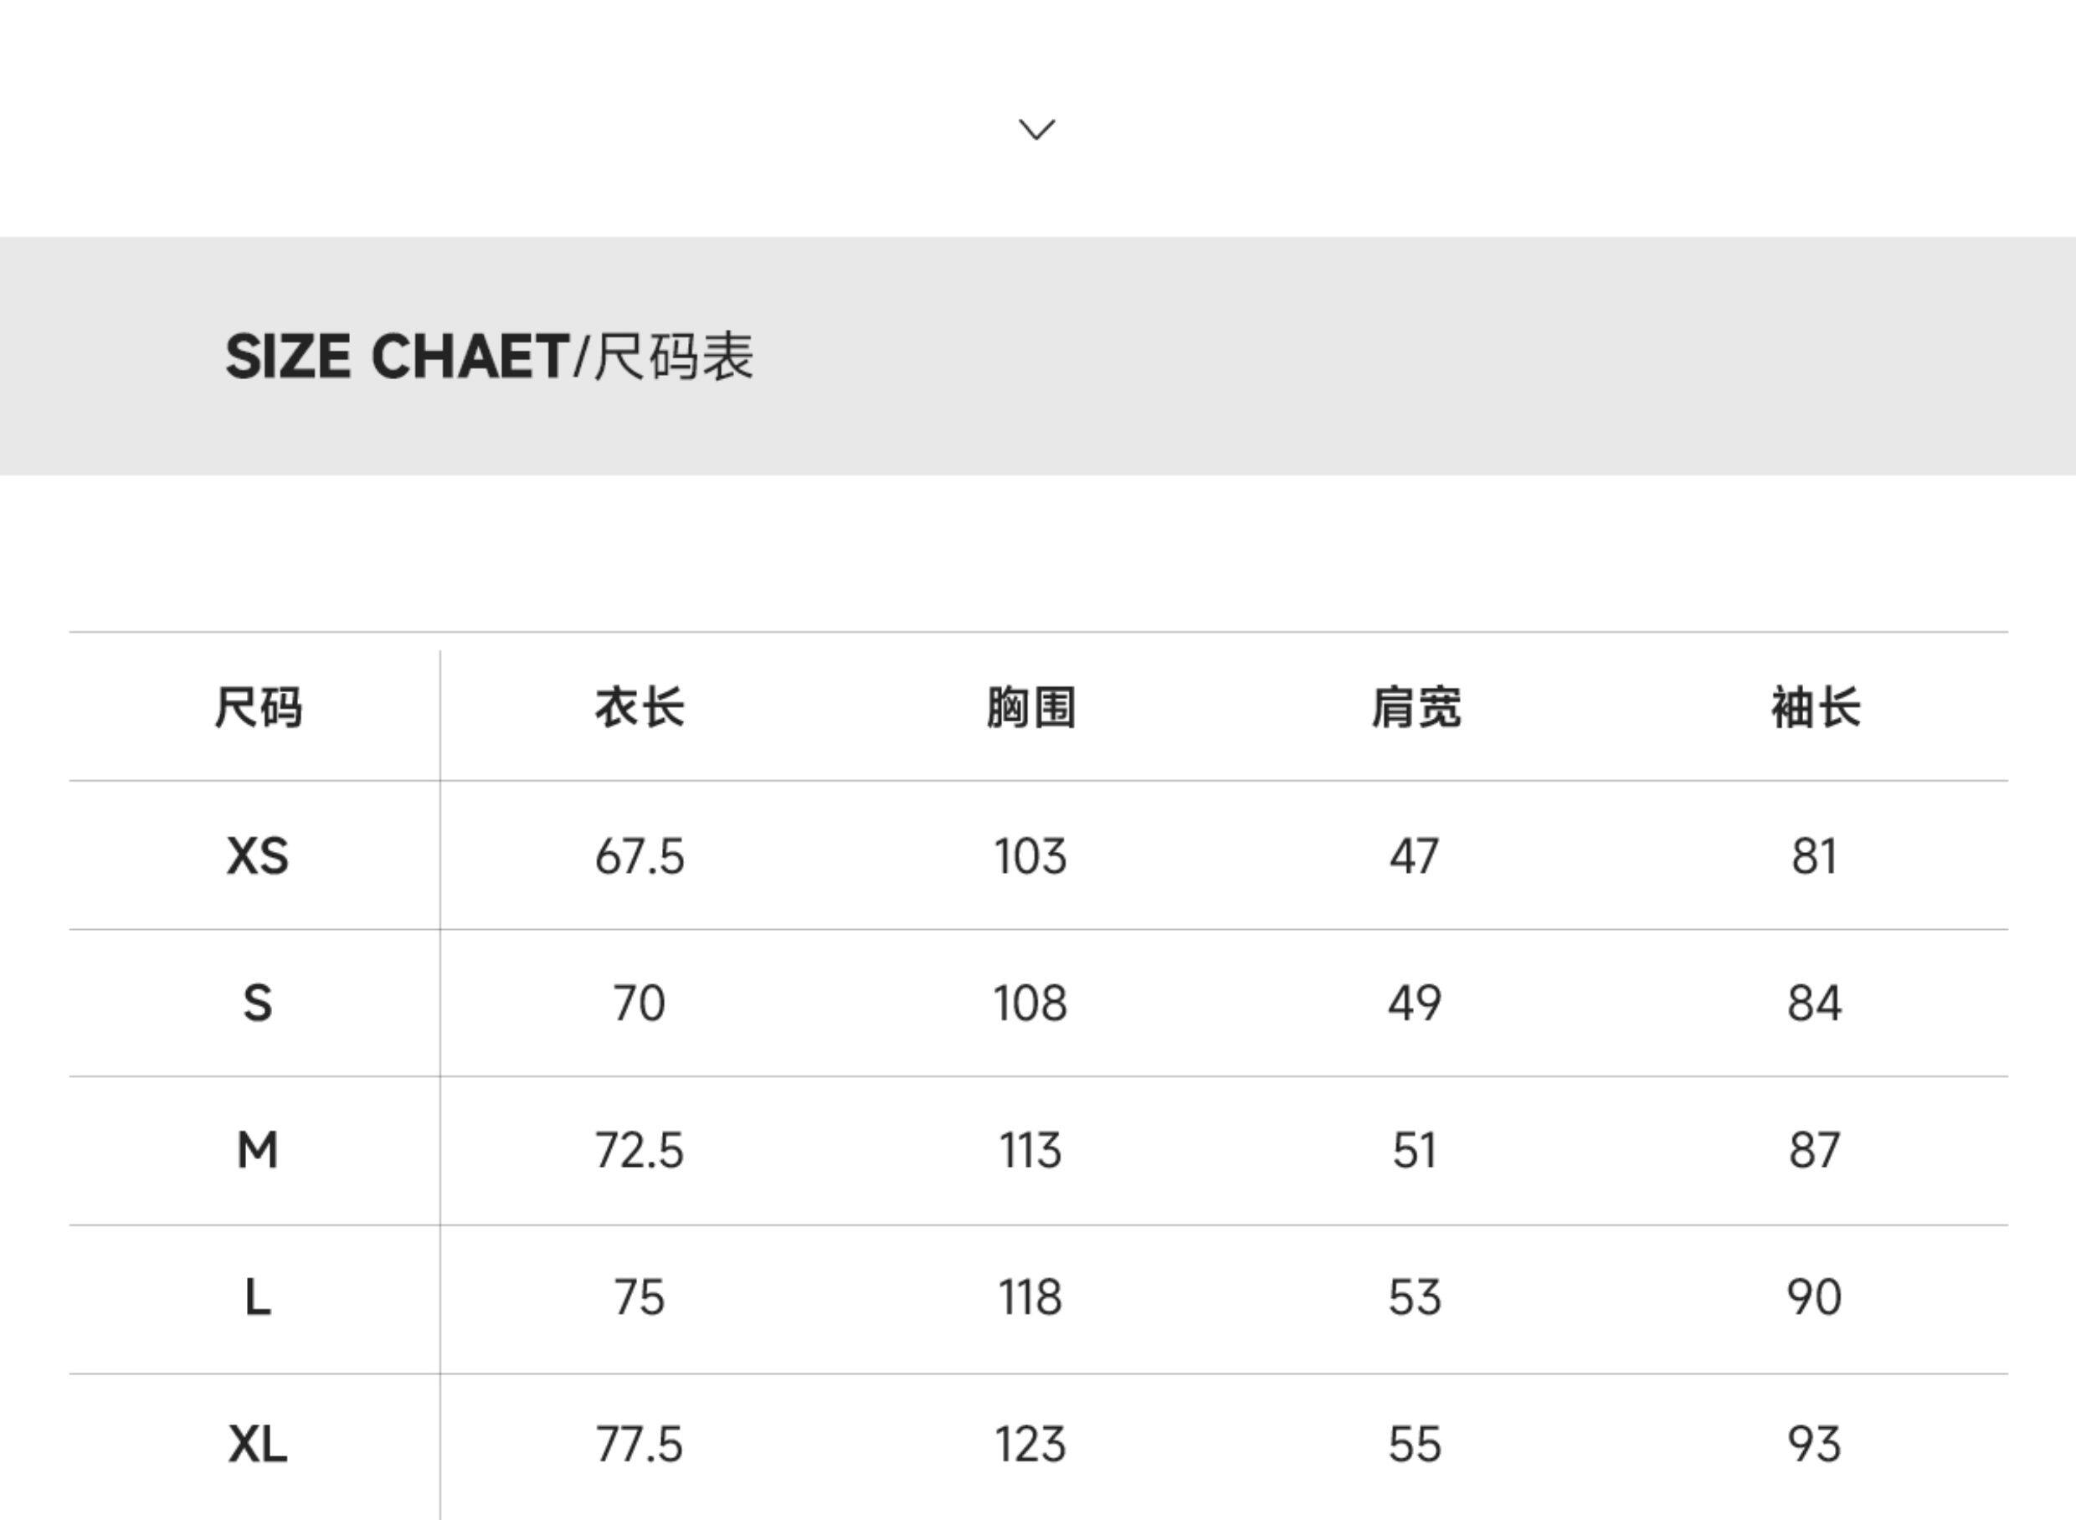Select the 81 sleeve value for XS
2076x1520 pixels.
click(1815, 856)
